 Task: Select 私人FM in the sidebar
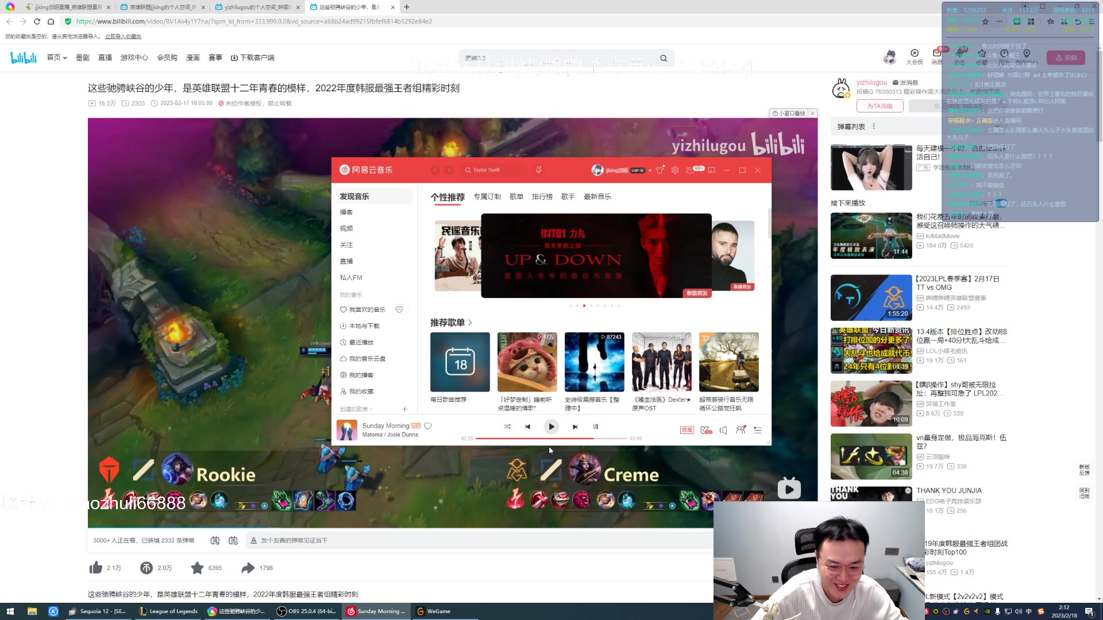(x=350, y=277)
